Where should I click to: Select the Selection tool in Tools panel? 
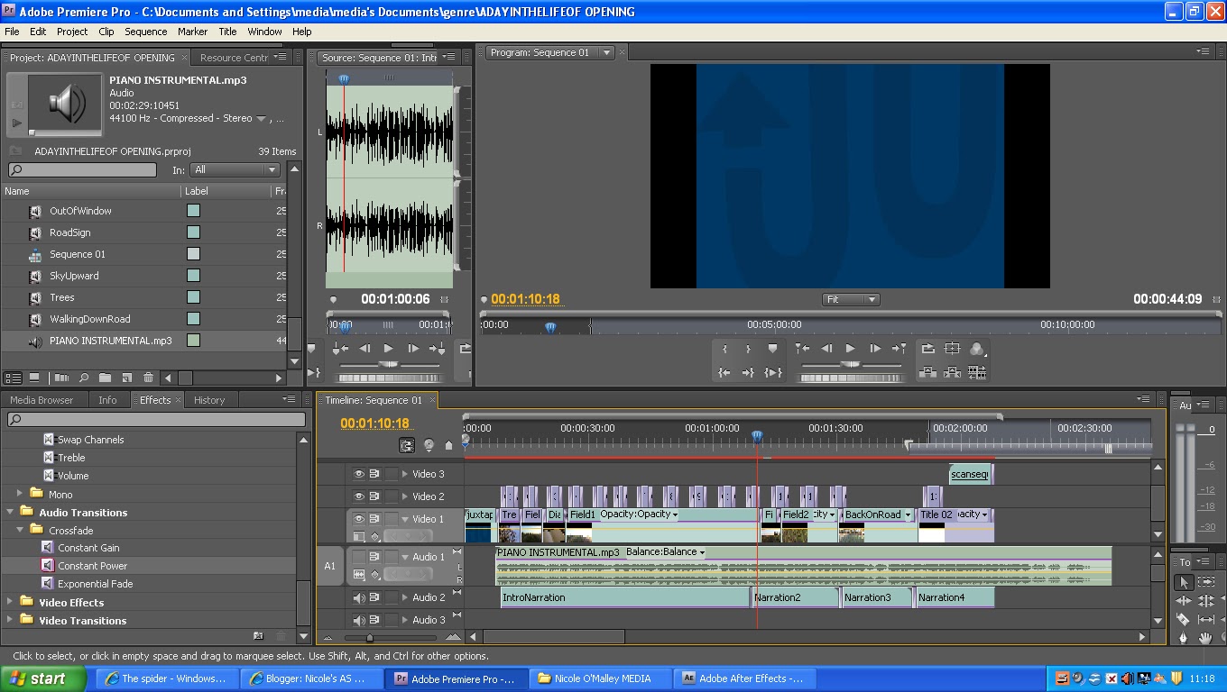coord(1183,582)
